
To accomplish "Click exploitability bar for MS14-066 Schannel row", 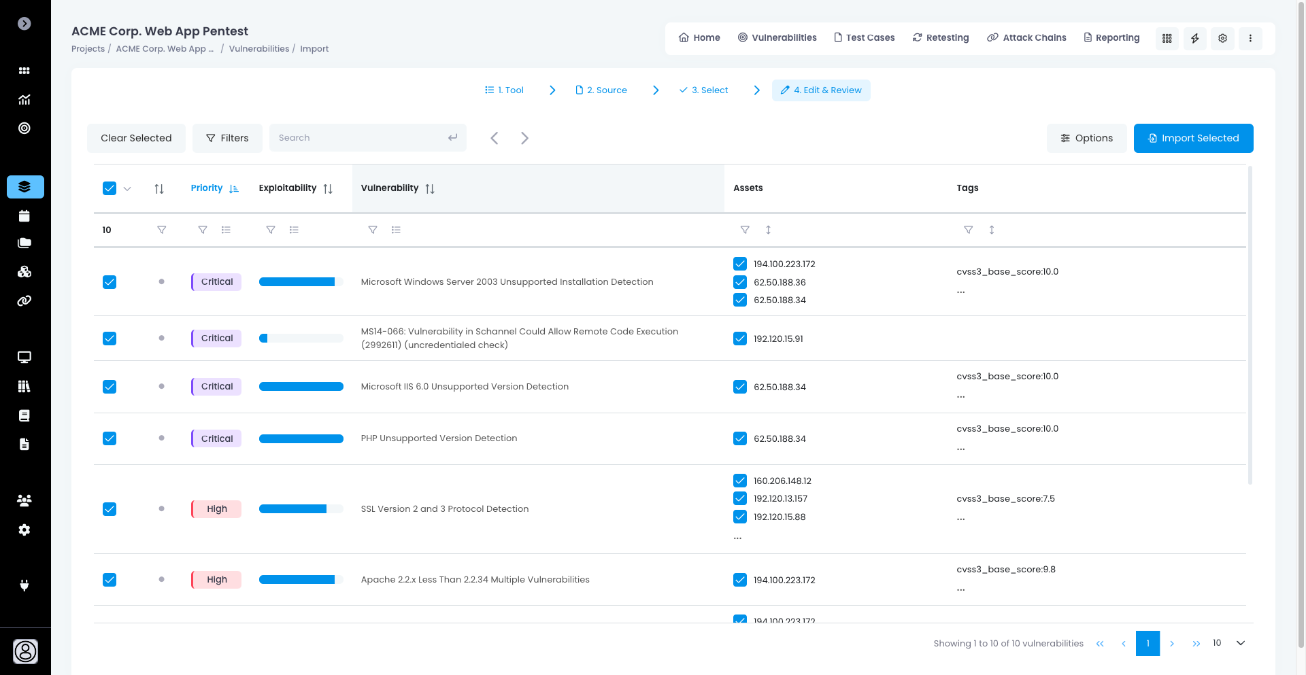I will coord(301,339).
